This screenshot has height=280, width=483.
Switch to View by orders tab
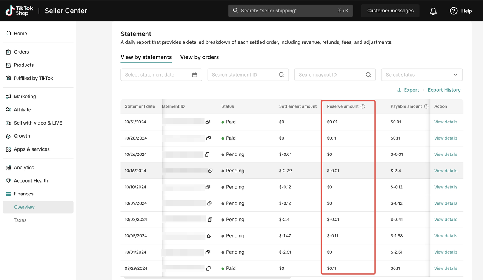click(x=199, y=57)
